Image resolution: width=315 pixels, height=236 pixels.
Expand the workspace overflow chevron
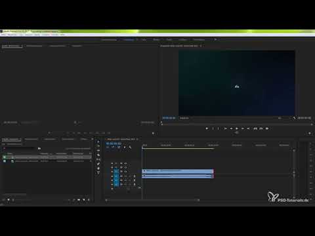(x=215, y=39)
